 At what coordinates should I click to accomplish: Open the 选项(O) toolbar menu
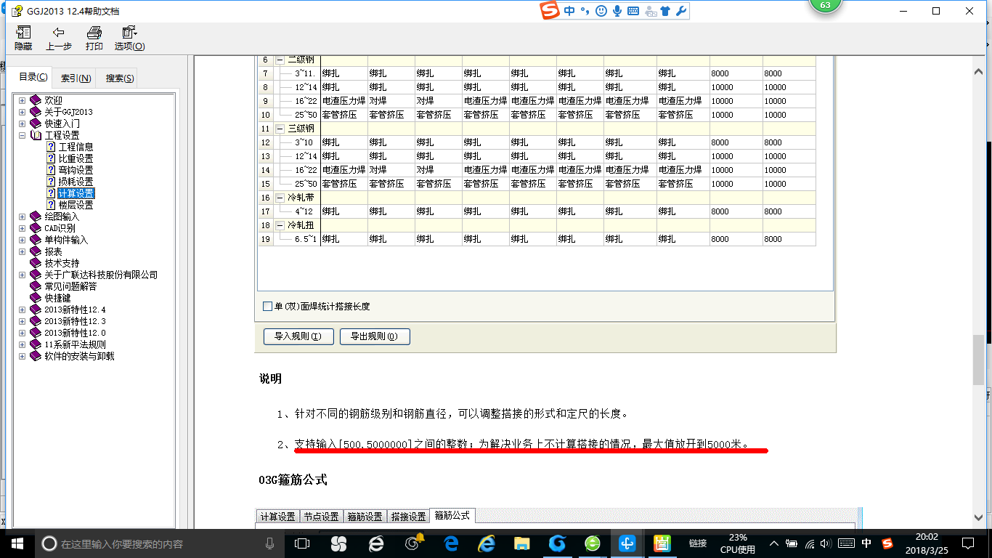tap(129, 38)
